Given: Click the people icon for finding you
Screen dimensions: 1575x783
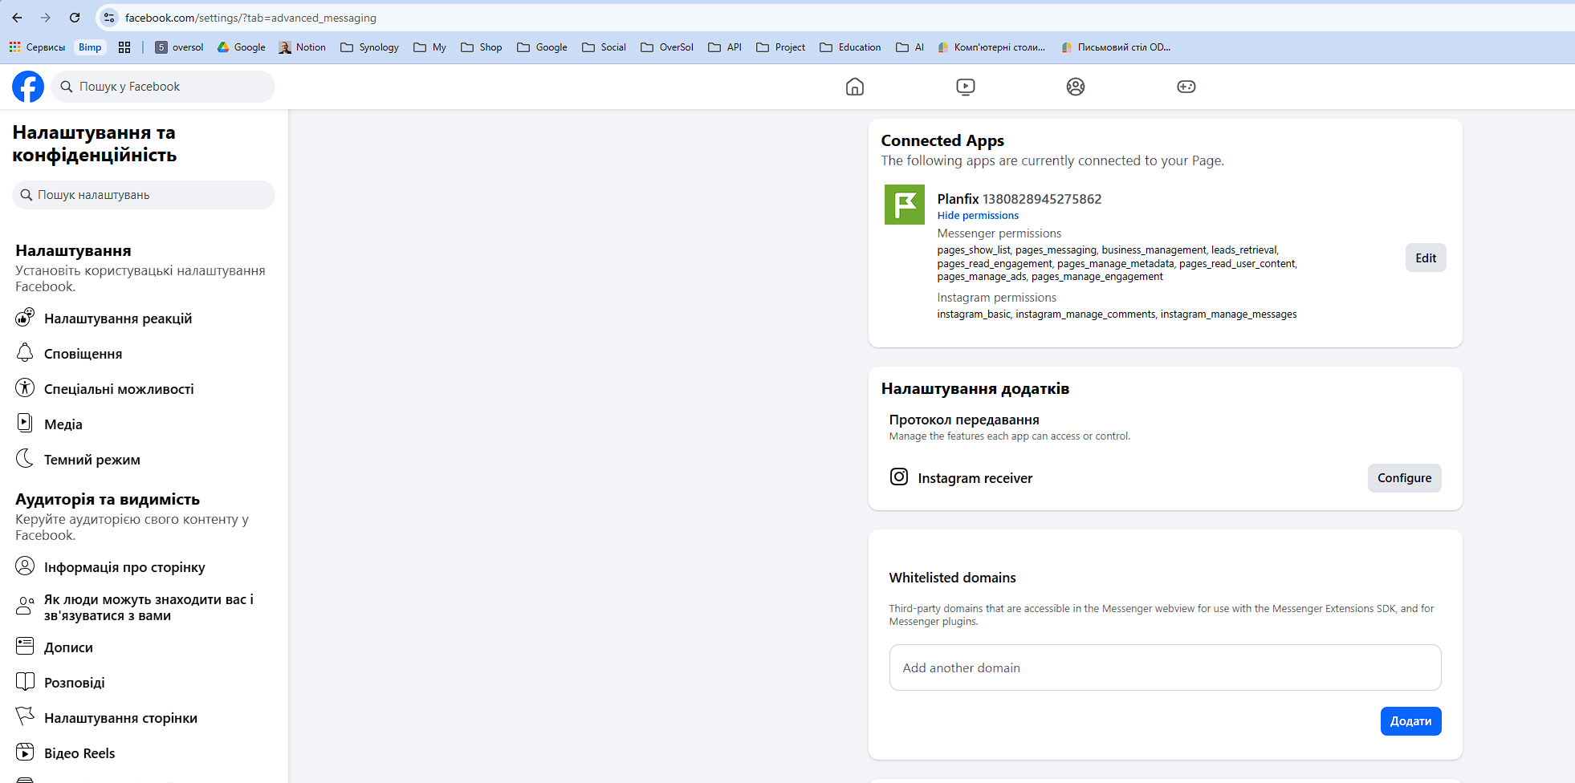Looking at the screenshot, I should 25,607.
